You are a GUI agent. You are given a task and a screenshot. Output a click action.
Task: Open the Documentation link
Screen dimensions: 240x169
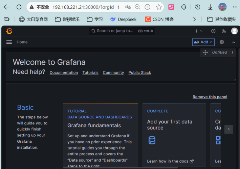[x=64, y=73]
